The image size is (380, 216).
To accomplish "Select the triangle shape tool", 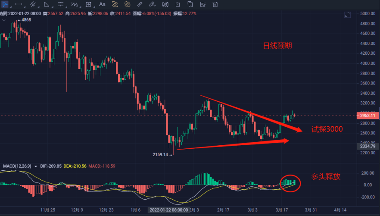I will click(x=47, y=4).
